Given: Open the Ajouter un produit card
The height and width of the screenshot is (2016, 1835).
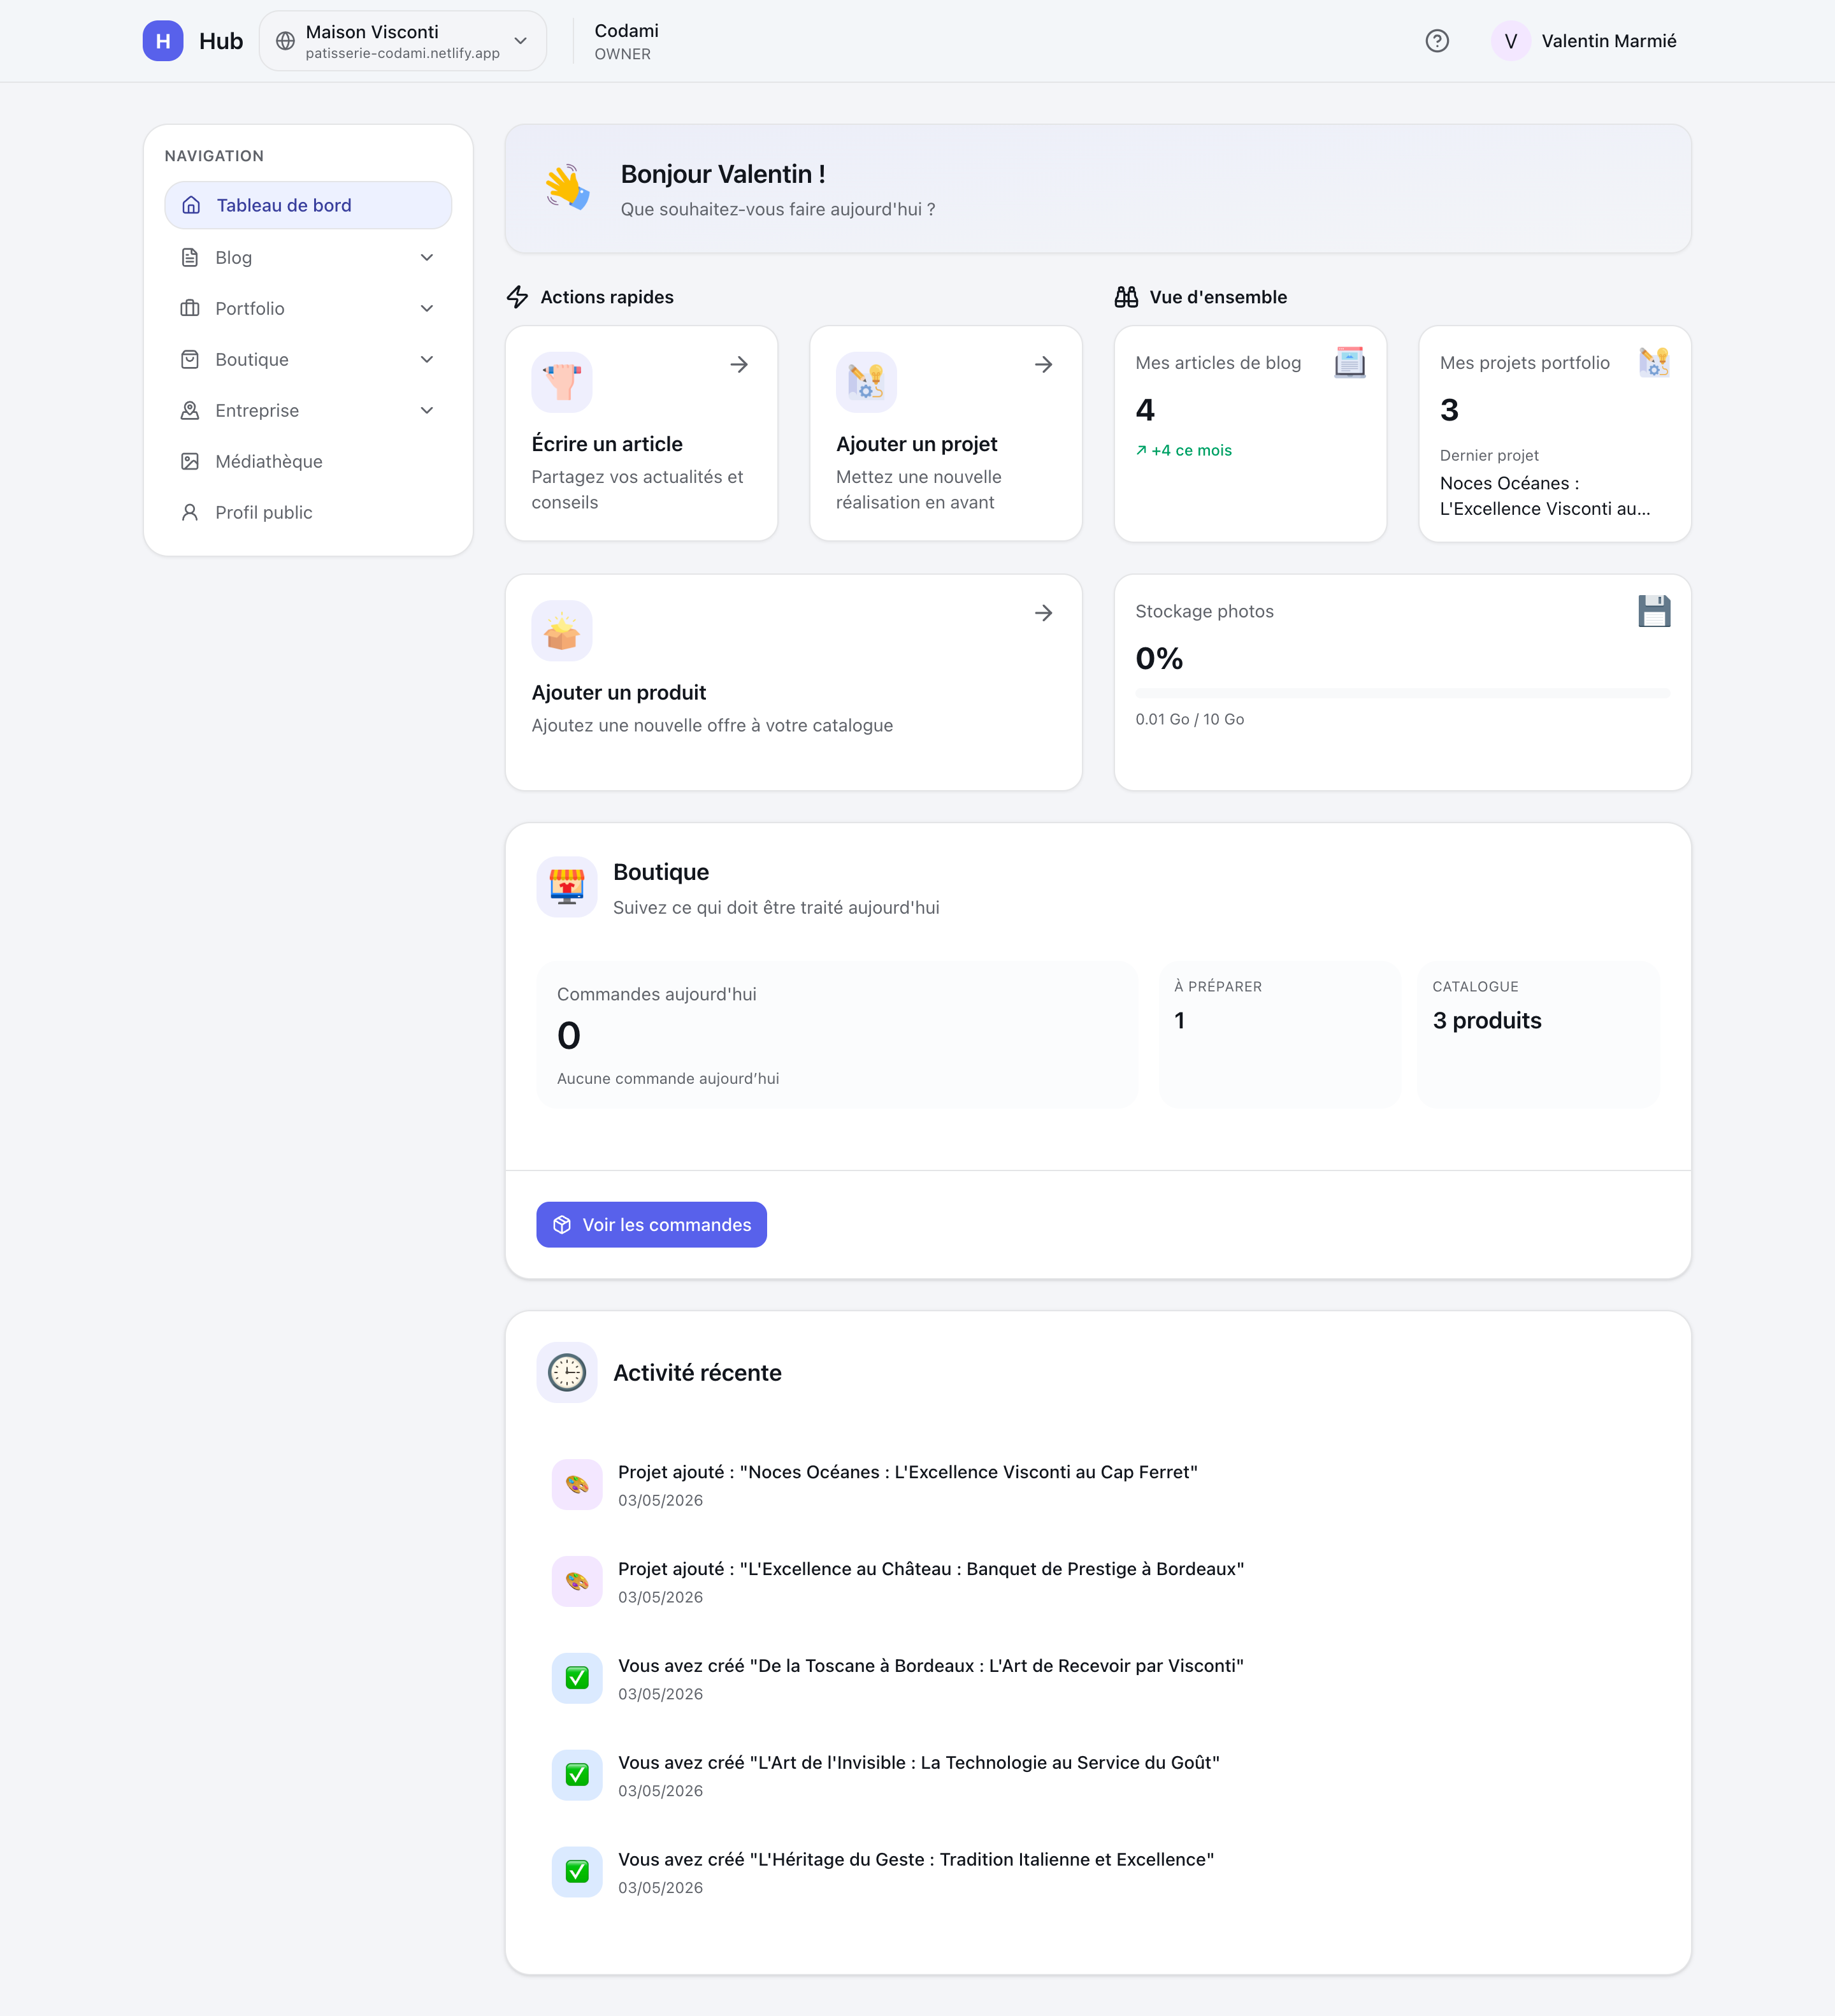Looking at the screenshot, I should 794,682.
